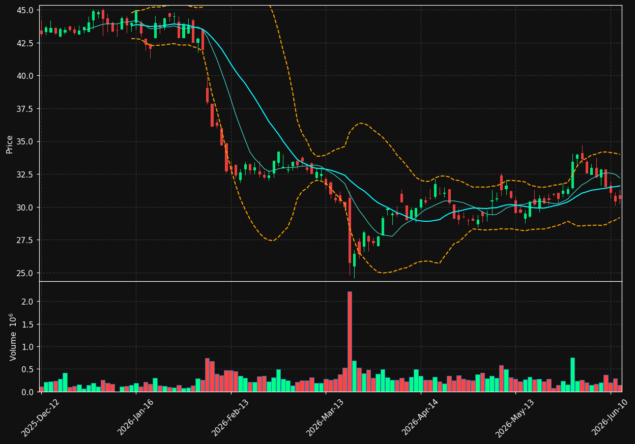Viewport: 635px width, 444px height.
Task: Click the 25.0 price axis value
Action: coord(25,273)
